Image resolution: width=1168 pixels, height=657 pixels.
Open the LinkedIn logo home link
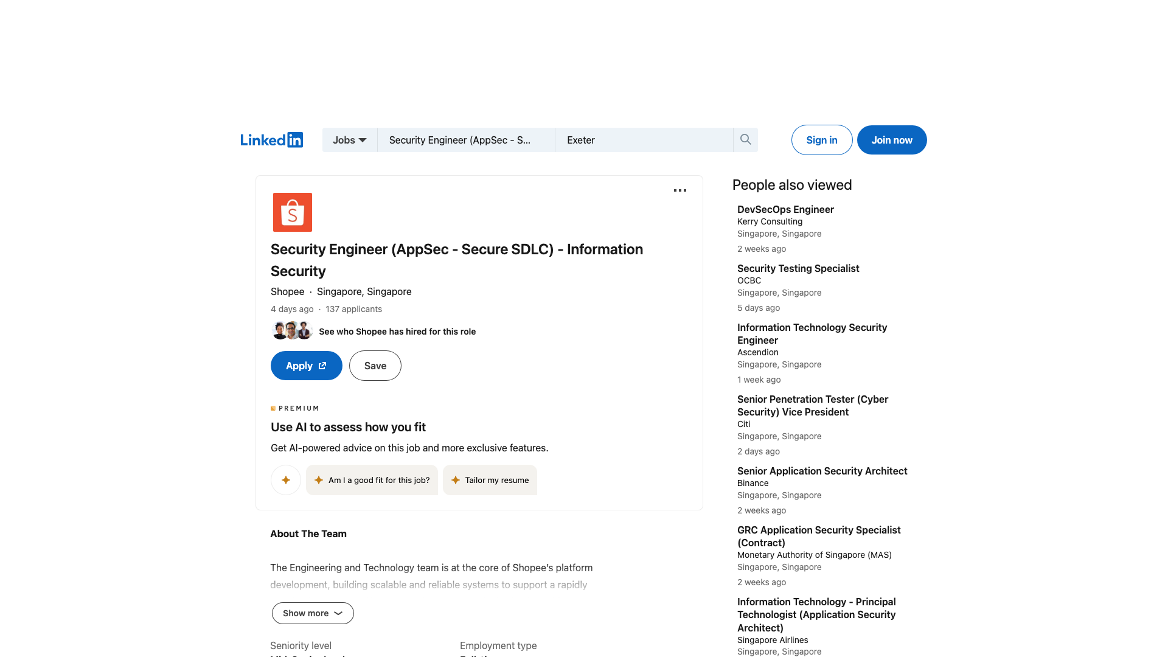tap(271, 140)
